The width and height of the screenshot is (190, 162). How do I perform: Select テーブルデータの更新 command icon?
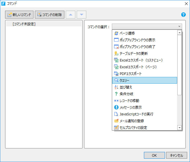tap(116, 53)
